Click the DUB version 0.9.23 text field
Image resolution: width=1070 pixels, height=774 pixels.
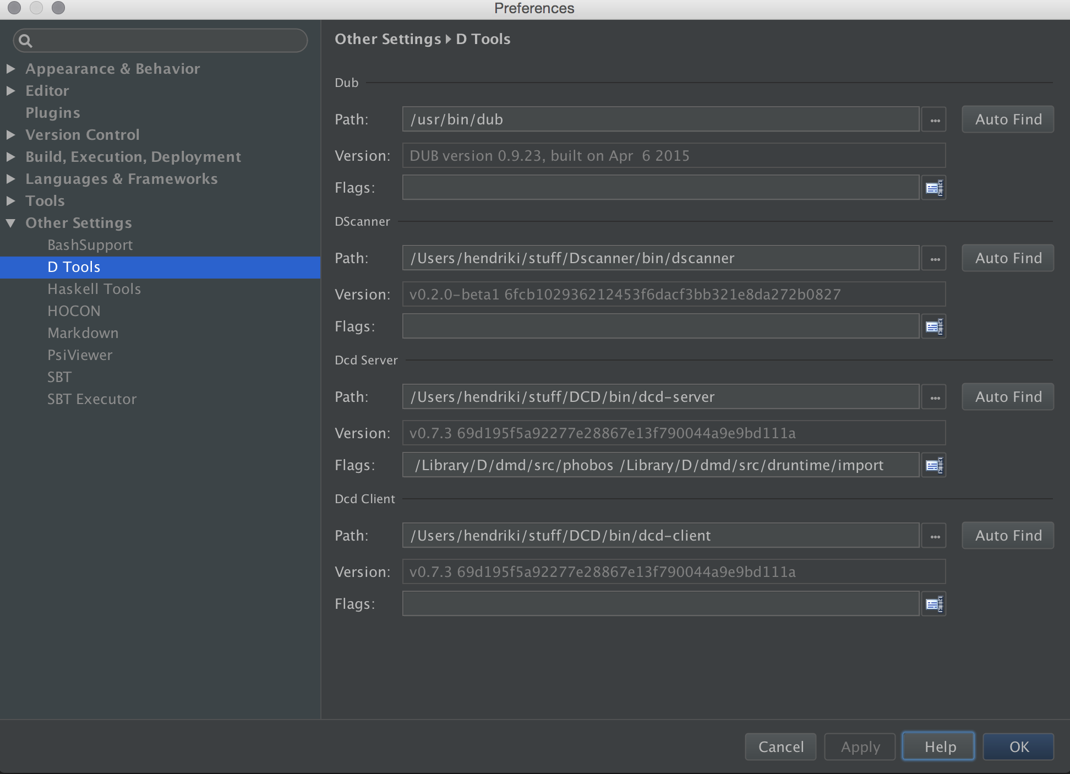click(674, 156)
